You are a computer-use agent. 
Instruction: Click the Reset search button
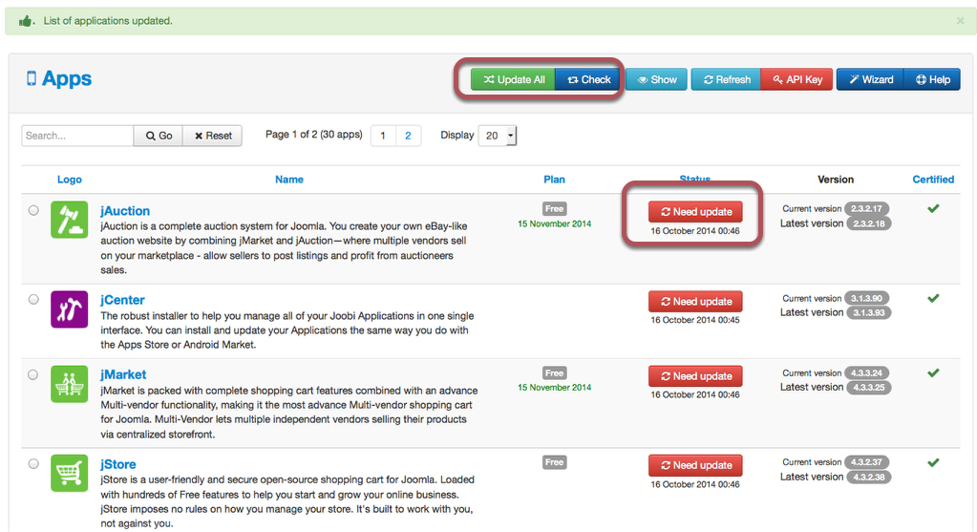click(x=212, y=136)
